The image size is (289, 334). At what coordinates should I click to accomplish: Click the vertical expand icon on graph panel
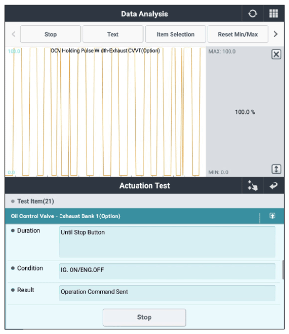(276, 169)
